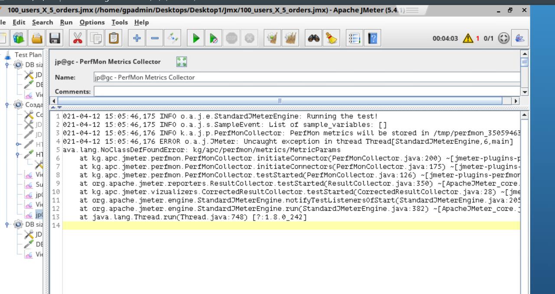Screen dimensions: 555x294
Task: Start the test with green play button
Action: click(x=196, y=39)
